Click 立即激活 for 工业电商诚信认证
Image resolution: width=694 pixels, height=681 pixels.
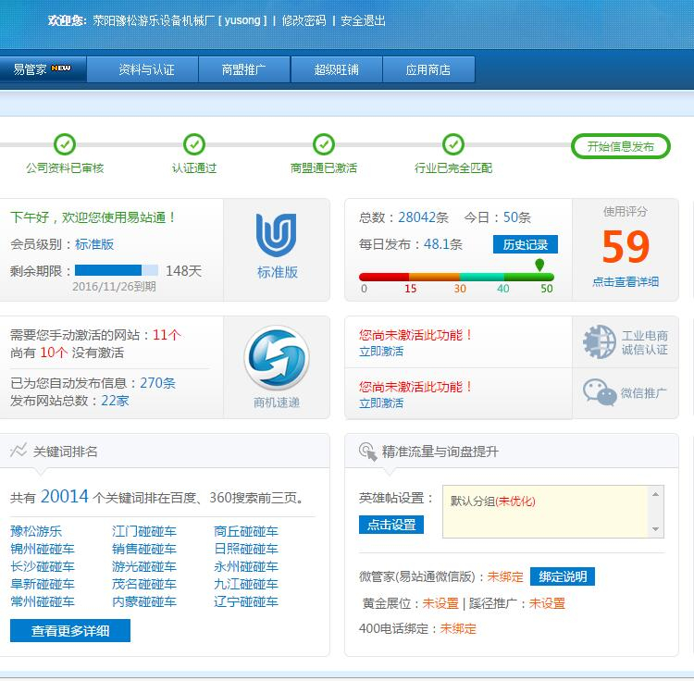[381, 352]
